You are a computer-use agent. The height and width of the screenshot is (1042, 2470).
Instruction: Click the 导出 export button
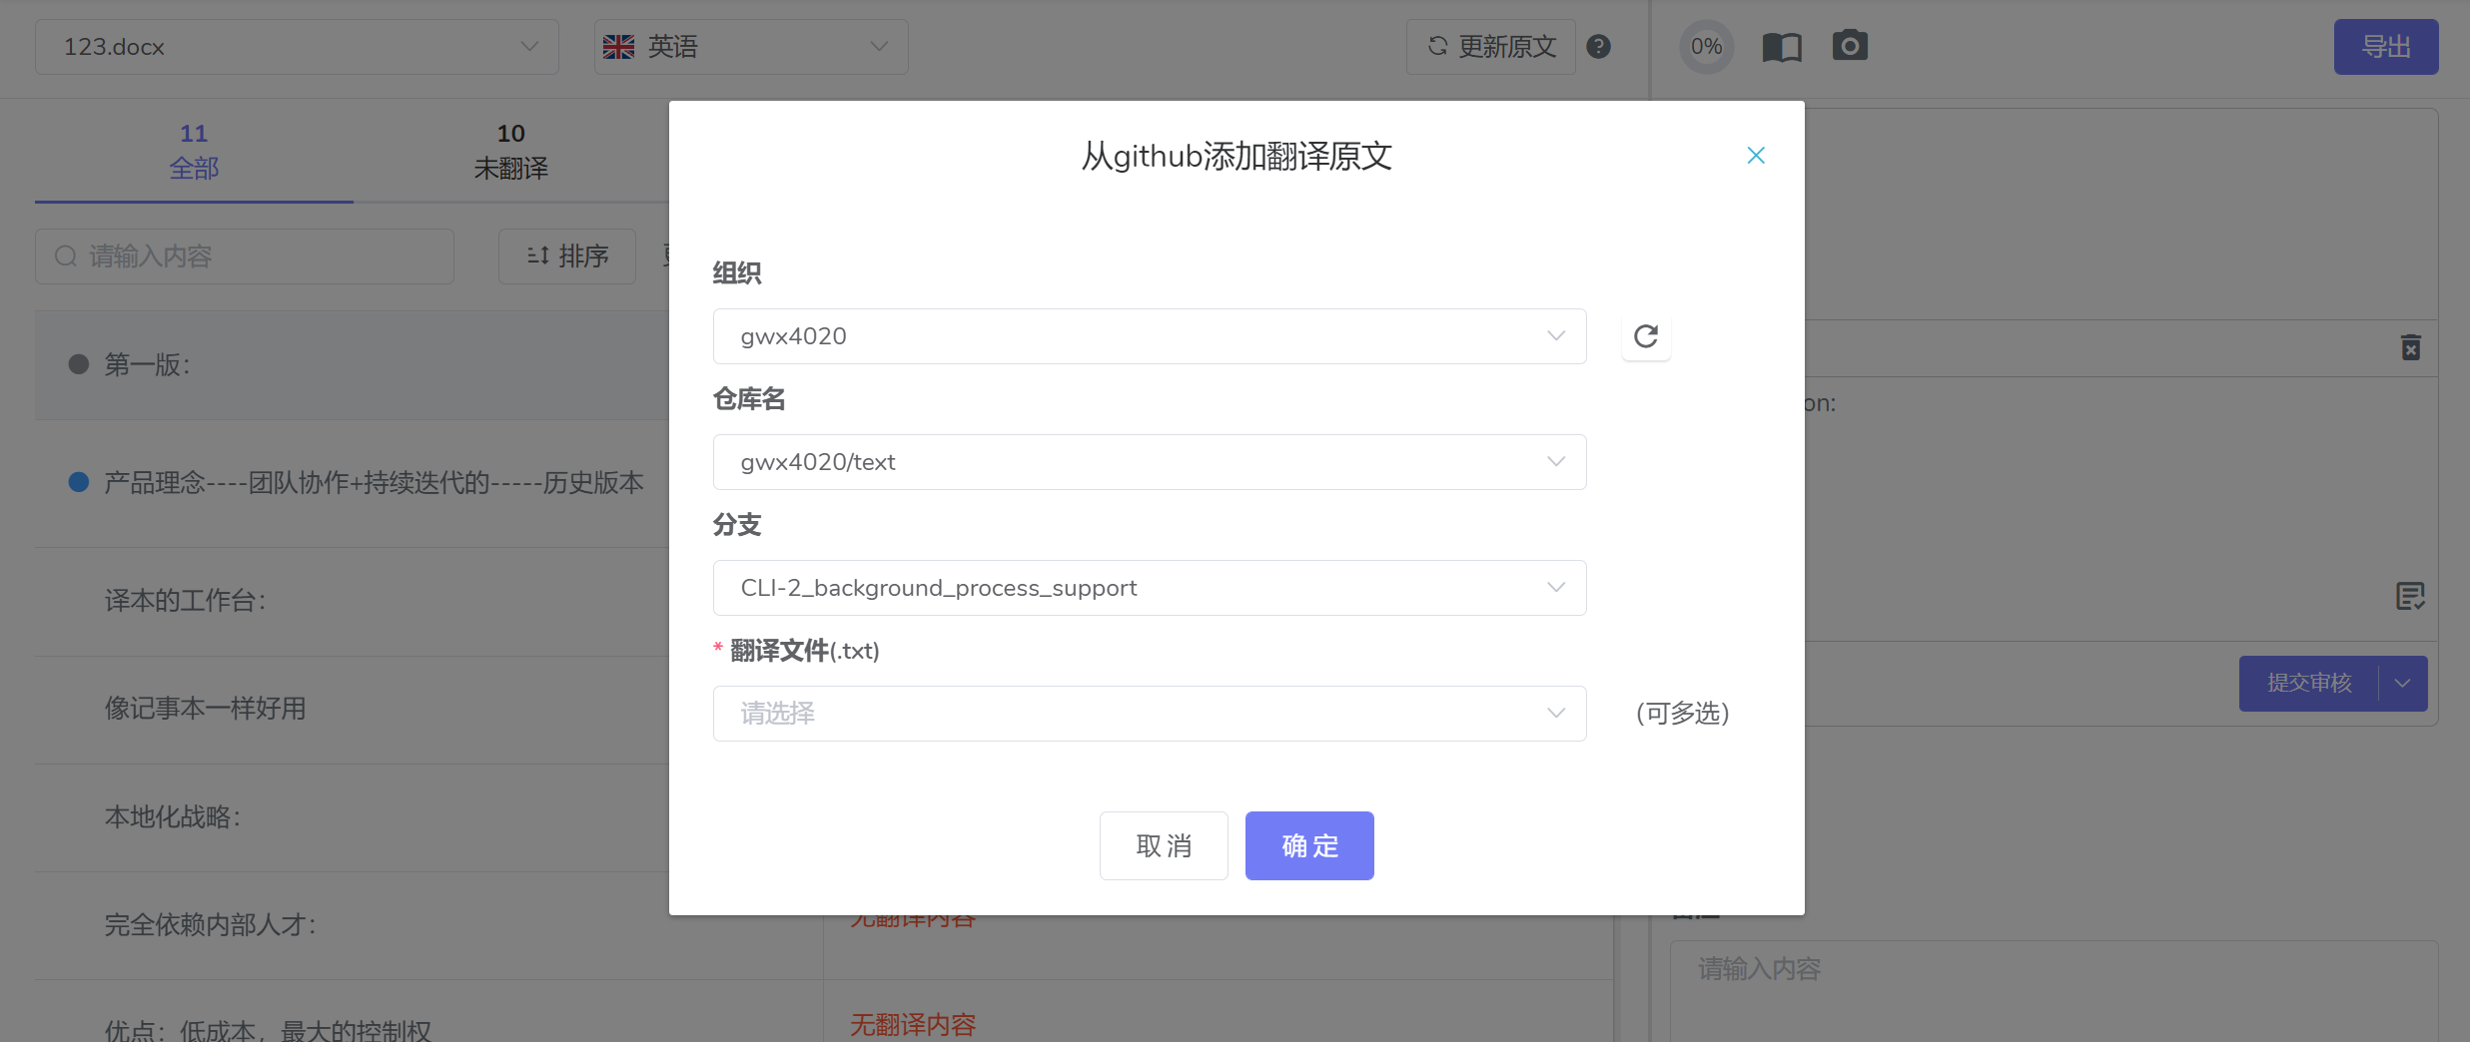pyautogui.click(x=2386, y=47)
